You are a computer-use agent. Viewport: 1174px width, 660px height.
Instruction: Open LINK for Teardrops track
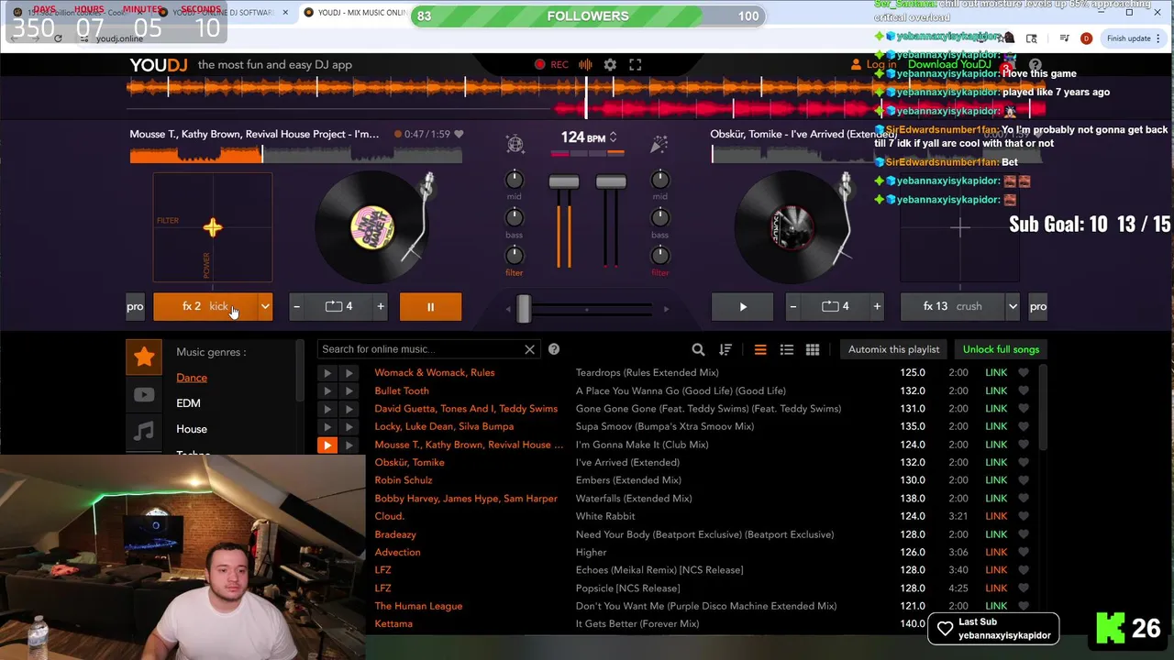(996, 373)
